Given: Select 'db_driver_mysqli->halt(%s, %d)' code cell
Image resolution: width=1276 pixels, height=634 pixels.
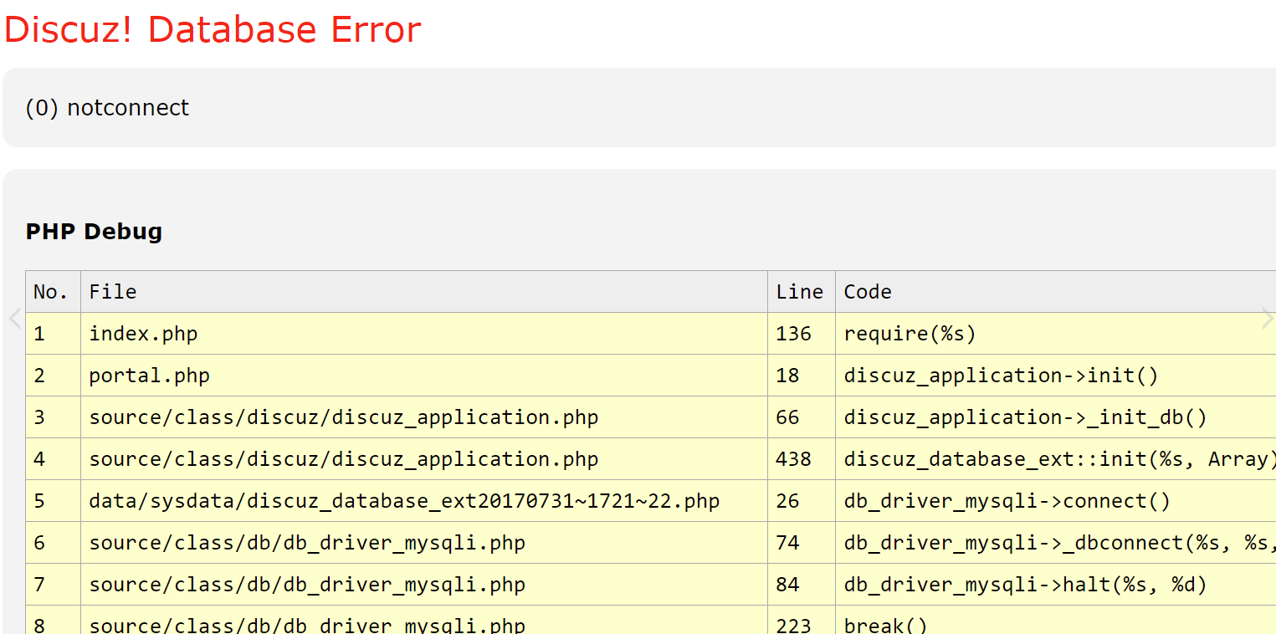Looking at the screenshot, I should coord(1056,585).
